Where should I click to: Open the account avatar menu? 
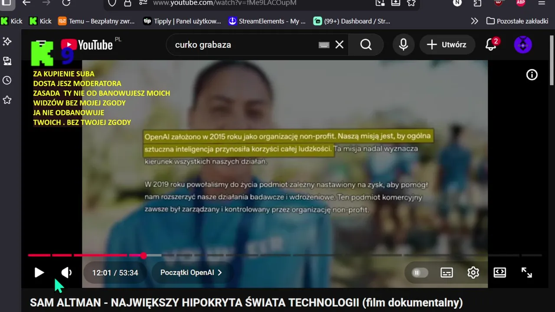point(523,45)
